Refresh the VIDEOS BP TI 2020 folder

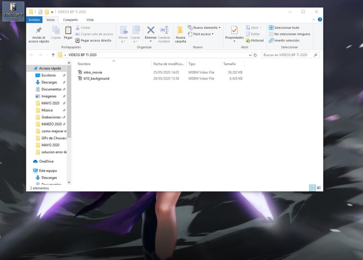click(255, 55)
